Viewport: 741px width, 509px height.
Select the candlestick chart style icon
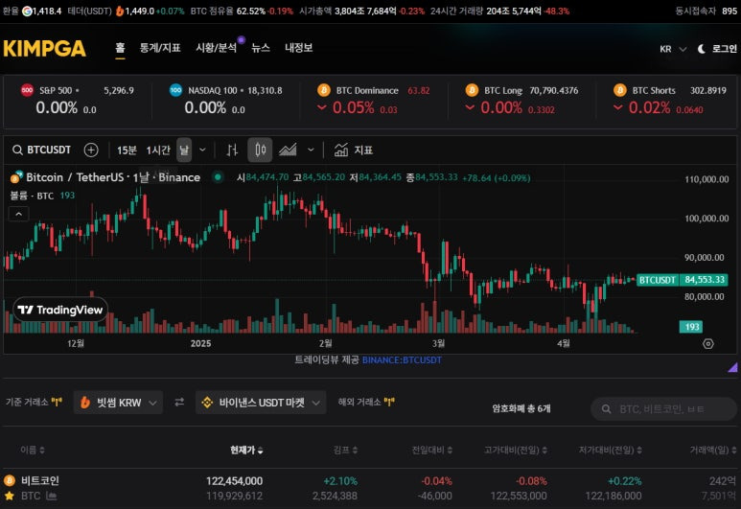point(260,150)
